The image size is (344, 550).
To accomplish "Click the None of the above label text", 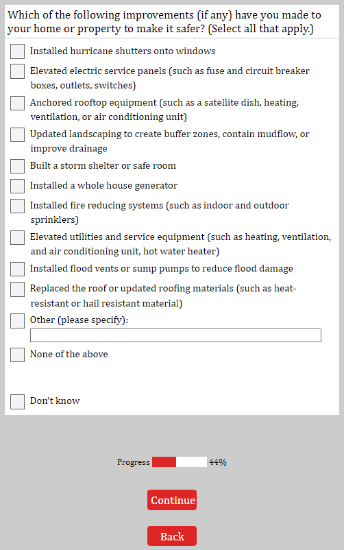I will [x=69, y=355].
